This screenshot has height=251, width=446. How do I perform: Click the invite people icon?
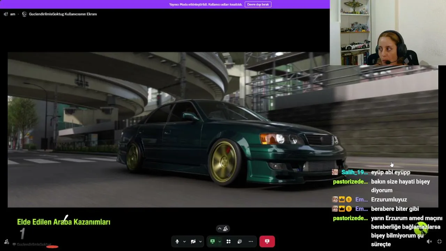(x=7, y=242)
